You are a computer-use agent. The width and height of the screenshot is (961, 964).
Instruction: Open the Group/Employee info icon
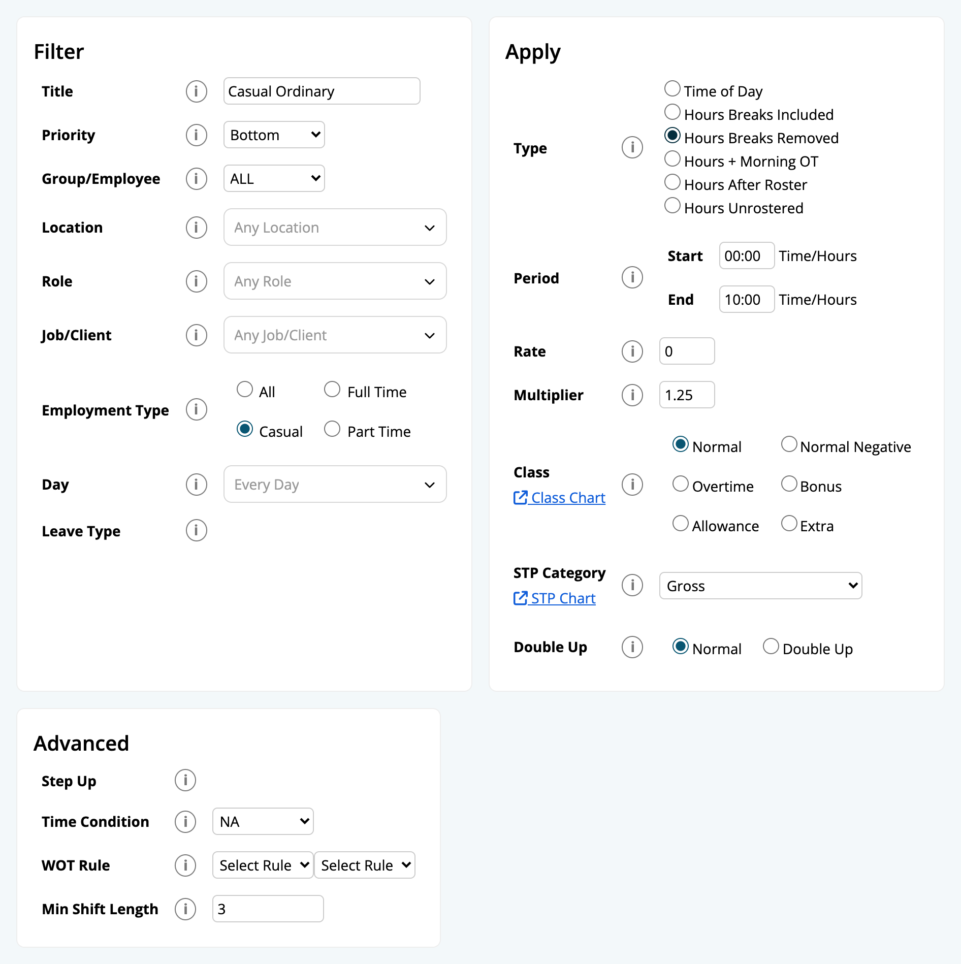coord(196,179)
